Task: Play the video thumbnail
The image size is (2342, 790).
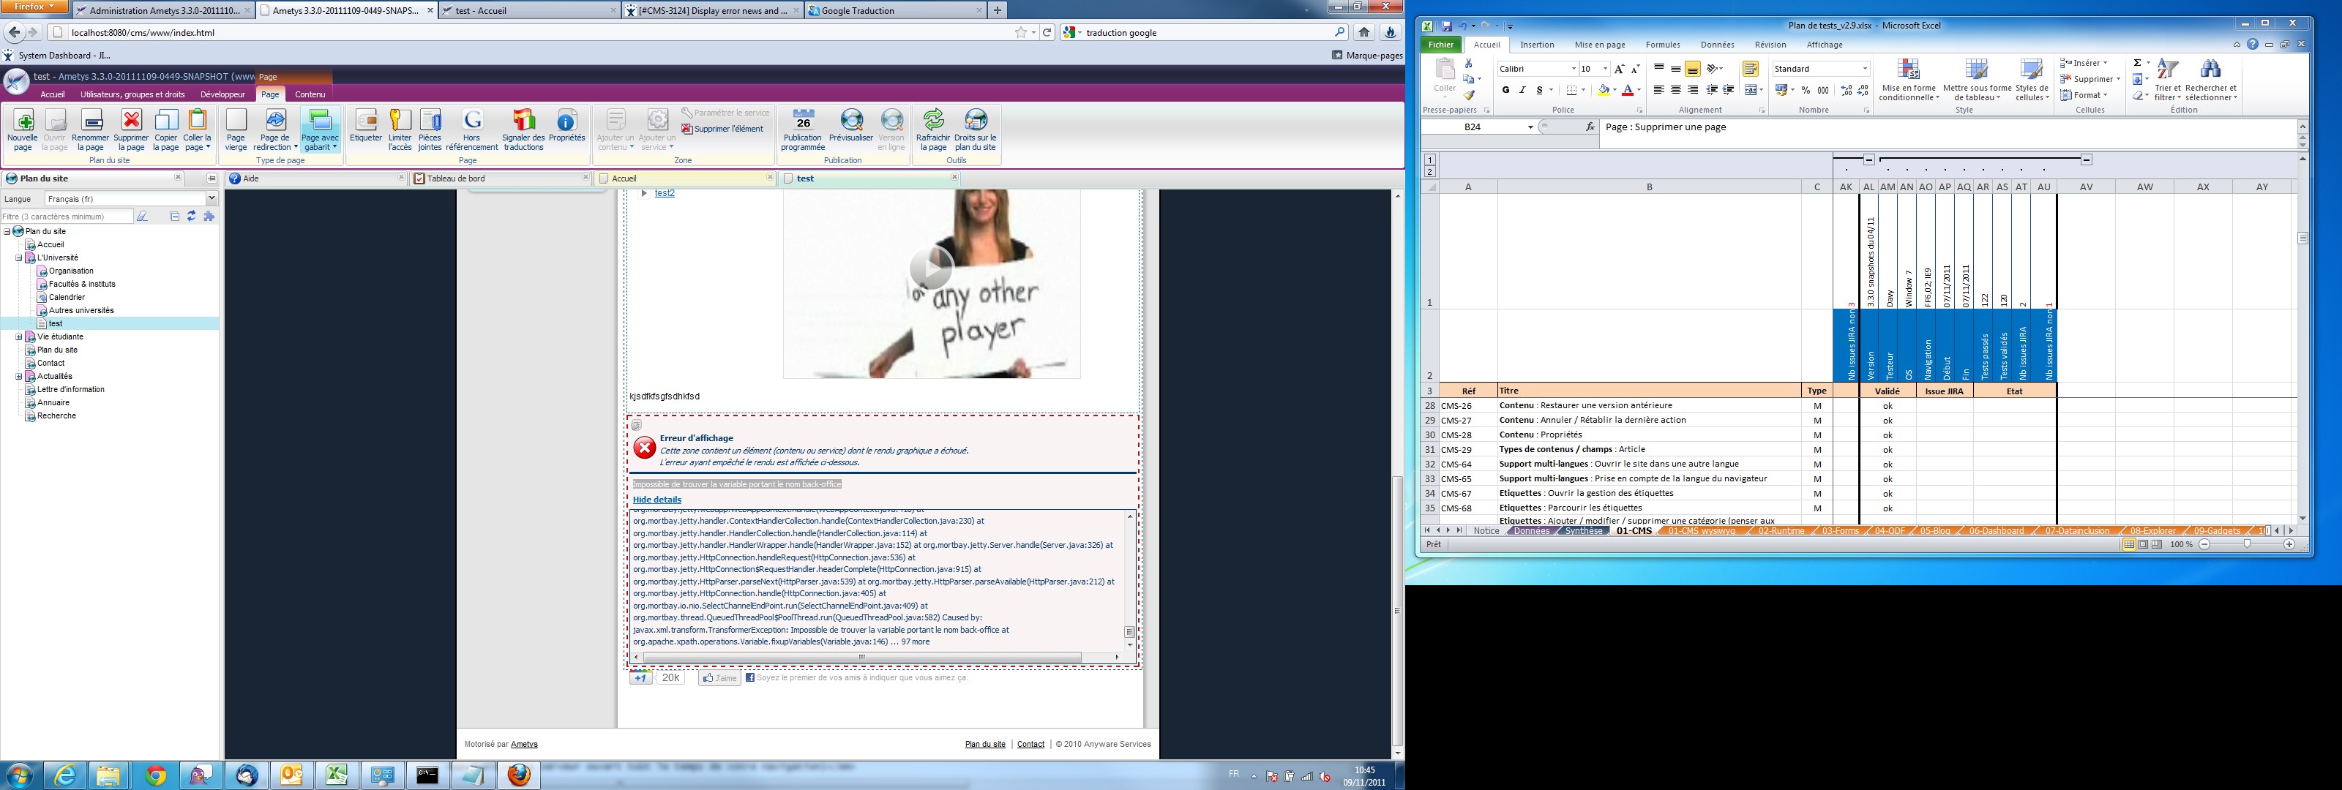Action: click(x=931, y=267)
